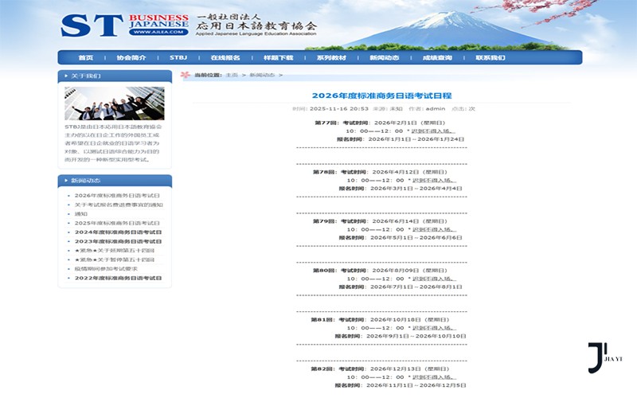Screen dimensions: 637x398
Task: Select the STBJ navigation item
Action: (178, 57)
